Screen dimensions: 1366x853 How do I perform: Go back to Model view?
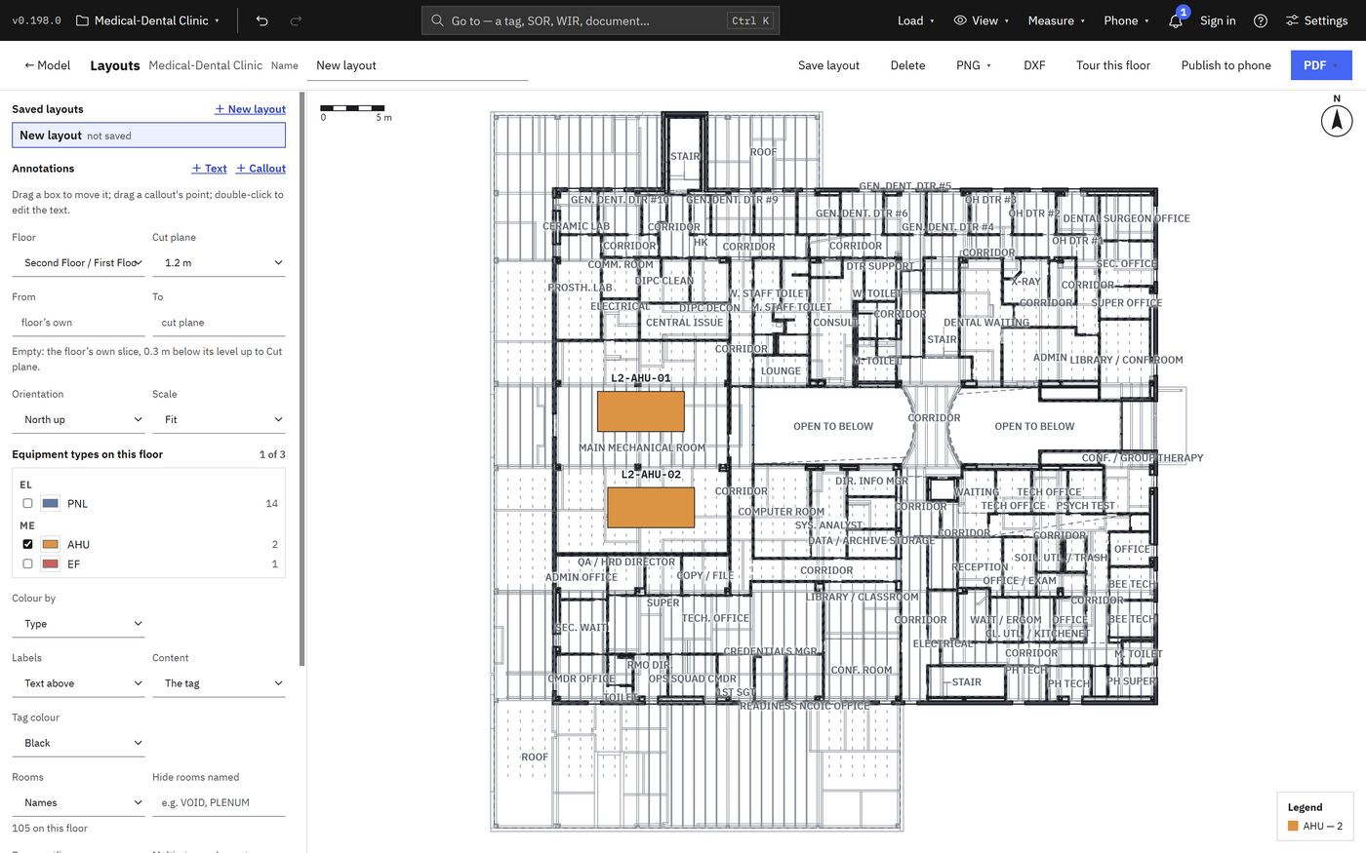(x=47, y=65)
